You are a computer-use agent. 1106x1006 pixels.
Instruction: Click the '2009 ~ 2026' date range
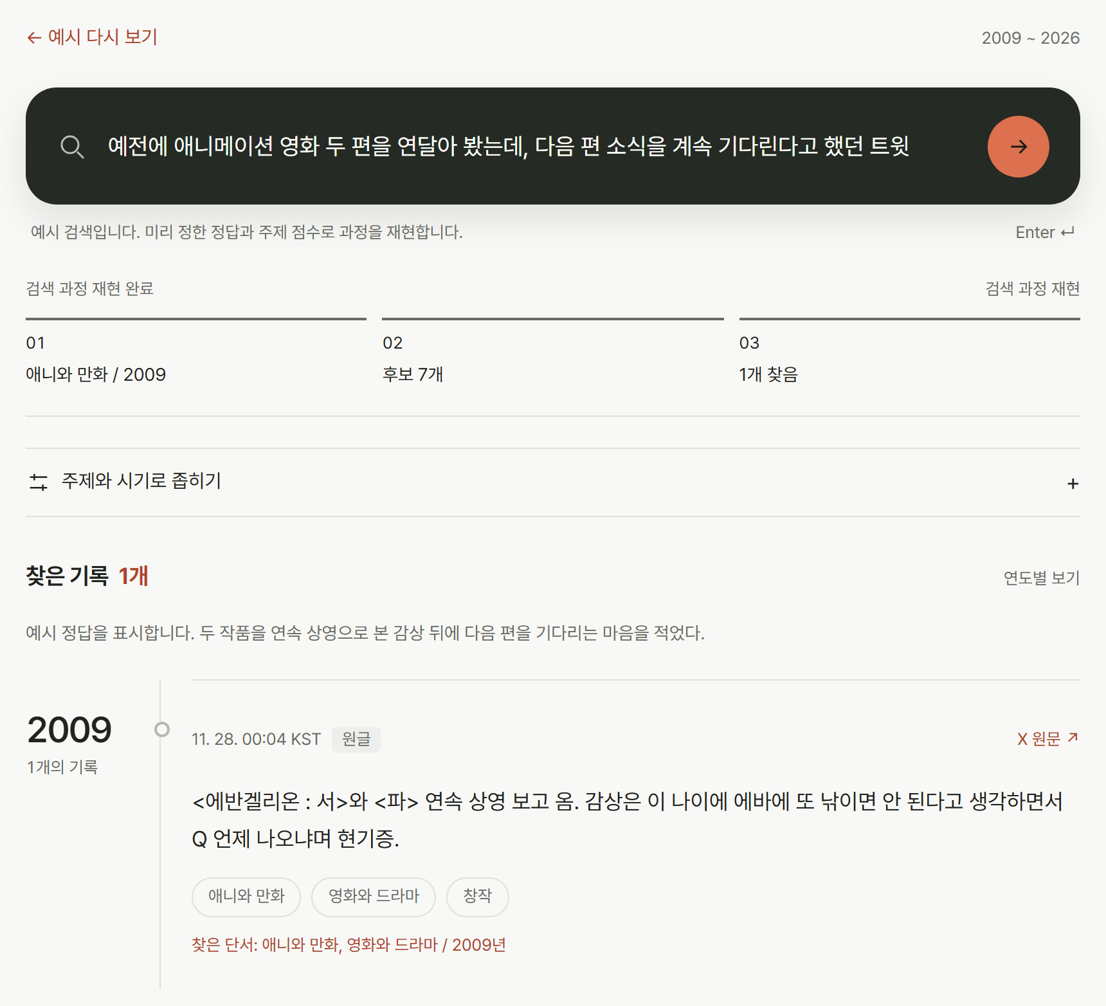(x=1030, y=38)
